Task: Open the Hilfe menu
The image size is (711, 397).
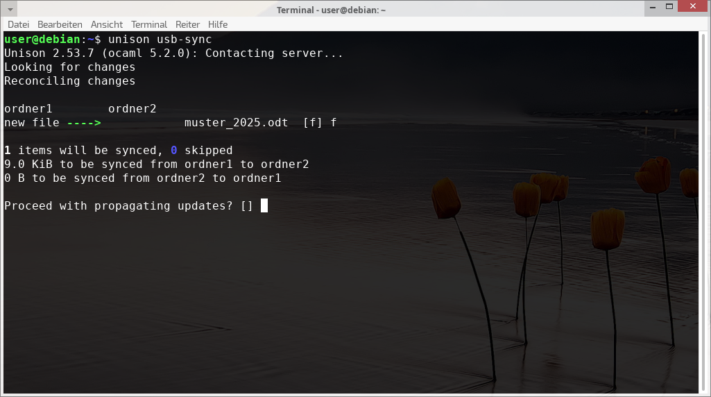Action: click(x=218, y=24)
